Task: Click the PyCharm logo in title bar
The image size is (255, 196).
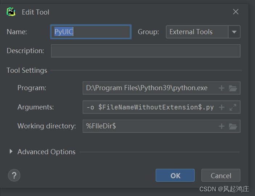Action: (11, 12)
